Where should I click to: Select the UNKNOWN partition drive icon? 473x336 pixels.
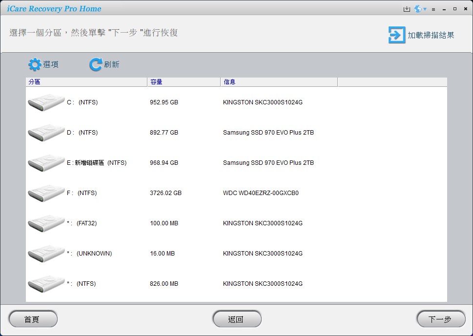(x=46, y=254)
